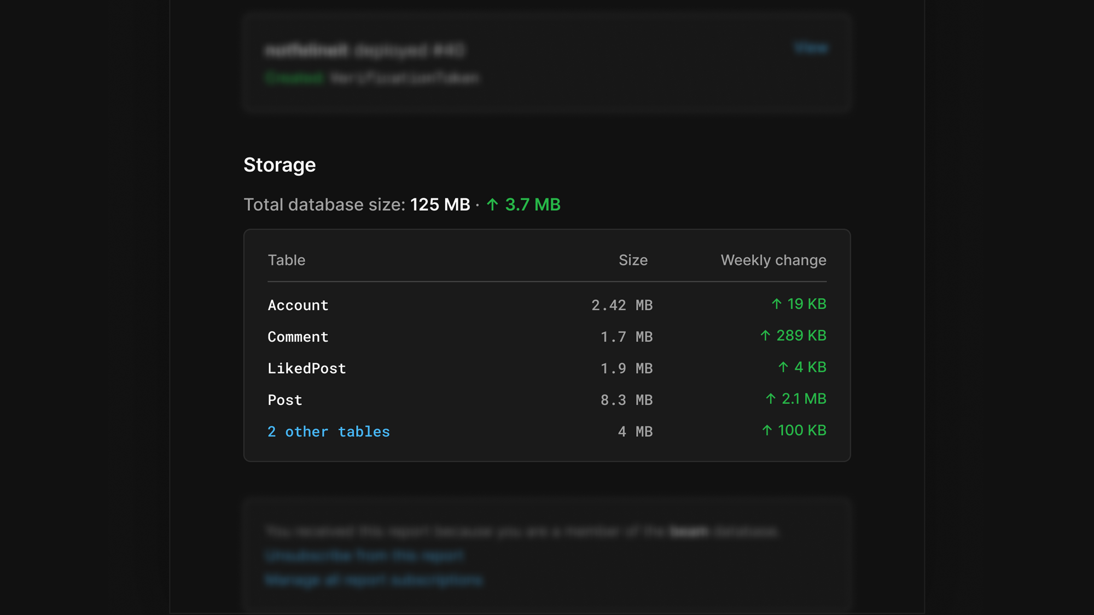Open the 2 other tables link
Image resolution: width=1094 pixels, height=615 pixels.
coord(328,432)
